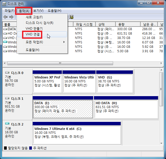Click the 5.00 GB capacity cell
Screen dimensions: 166x159
(123, 51)
